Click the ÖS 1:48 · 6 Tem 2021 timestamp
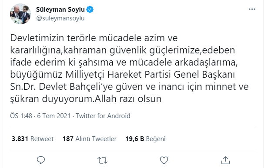268x168 pixels. (x=40, y=116)
